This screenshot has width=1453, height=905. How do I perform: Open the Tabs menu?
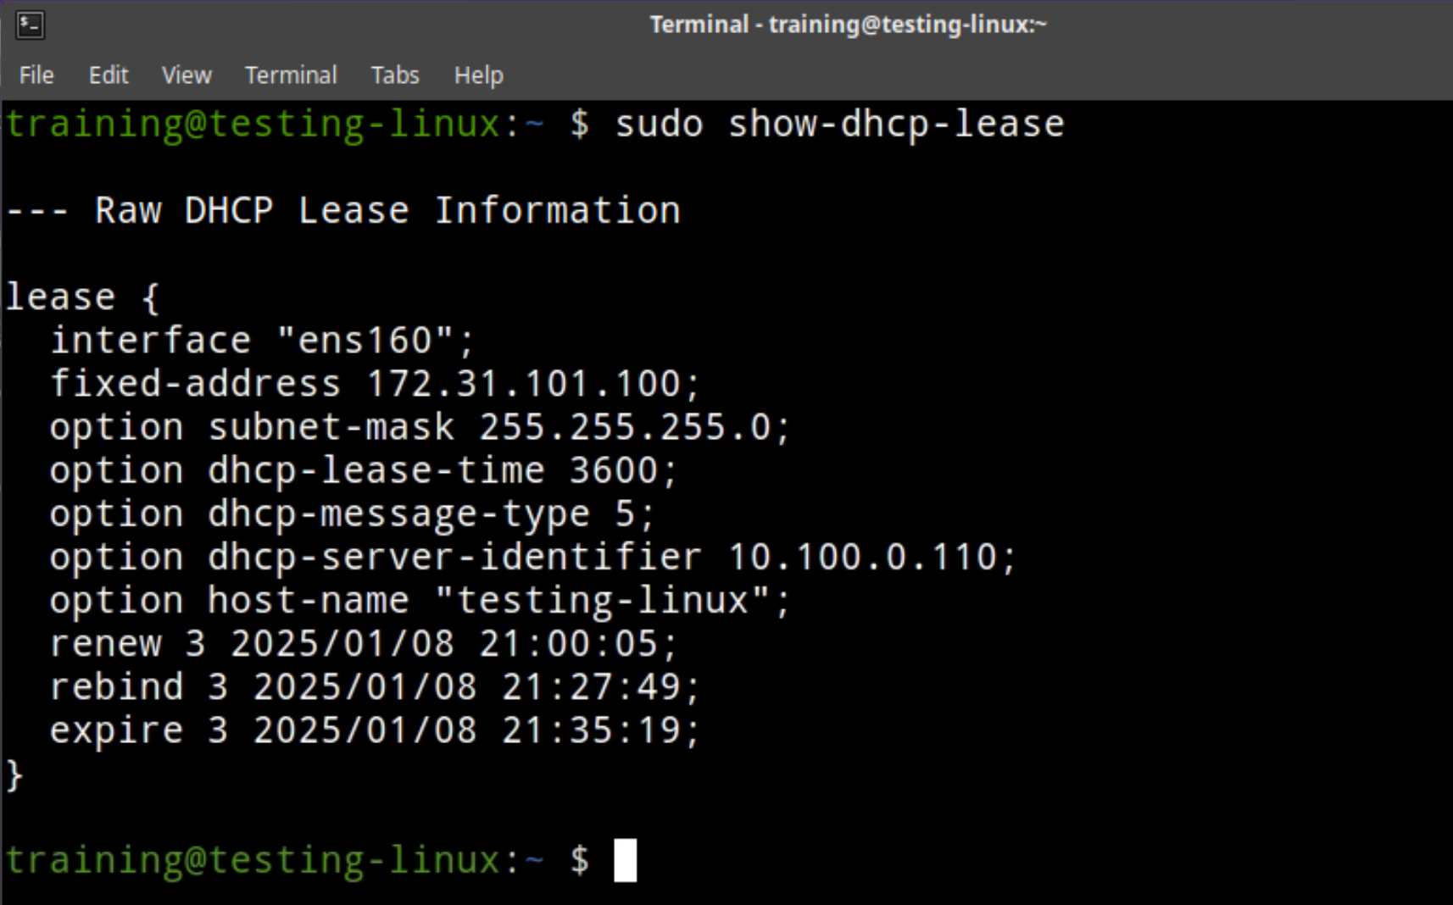point(395,75)
